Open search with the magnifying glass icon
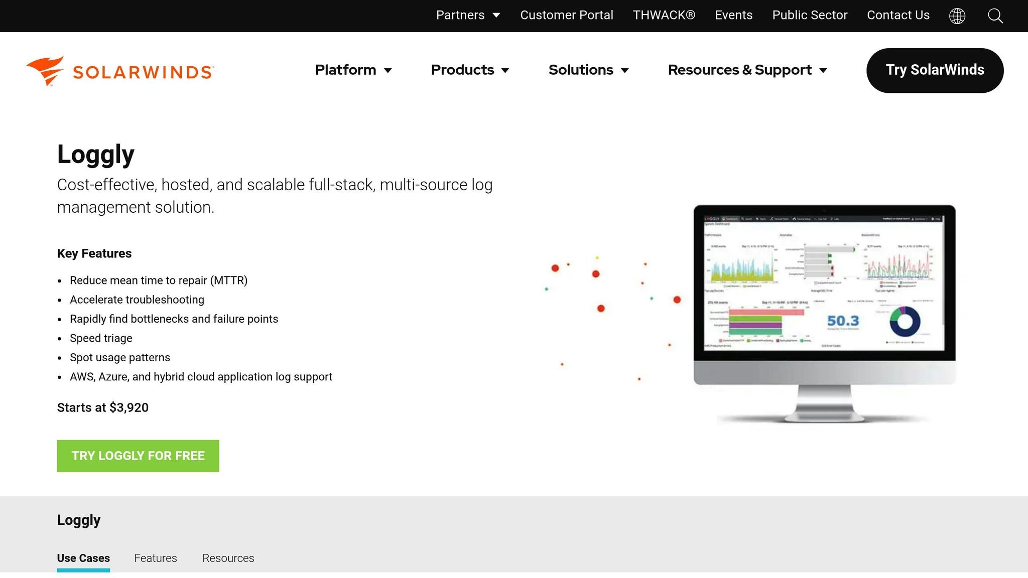1028x578 pixels. pos(995,16)
